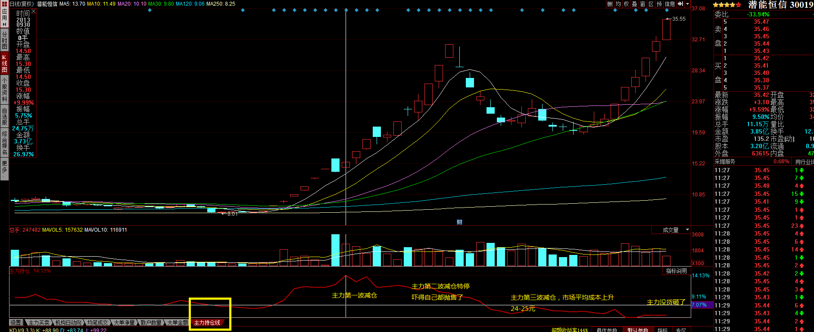Click the MAVOL5: 157632 volume label
814x332 pixels.
pos(62,230)
